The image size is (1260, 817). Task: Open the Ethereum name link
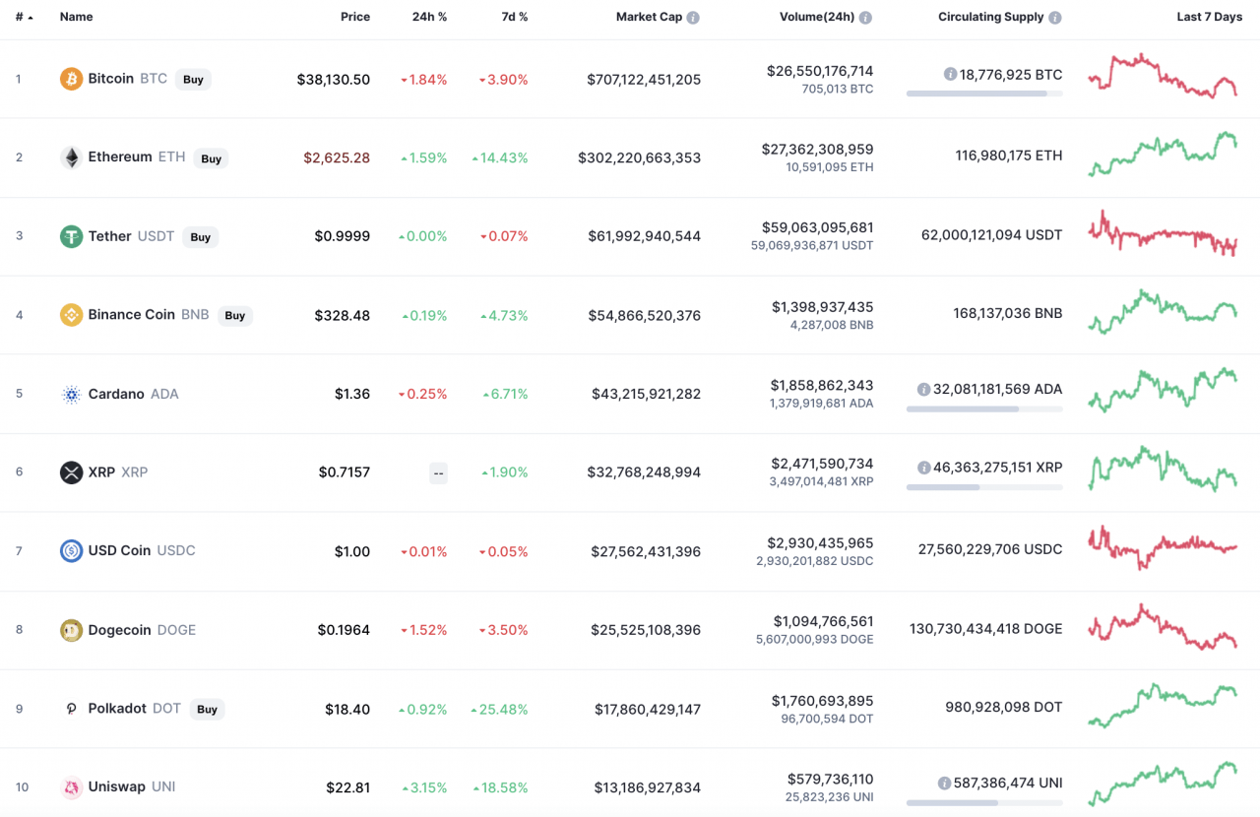click(x=120, y=157)
